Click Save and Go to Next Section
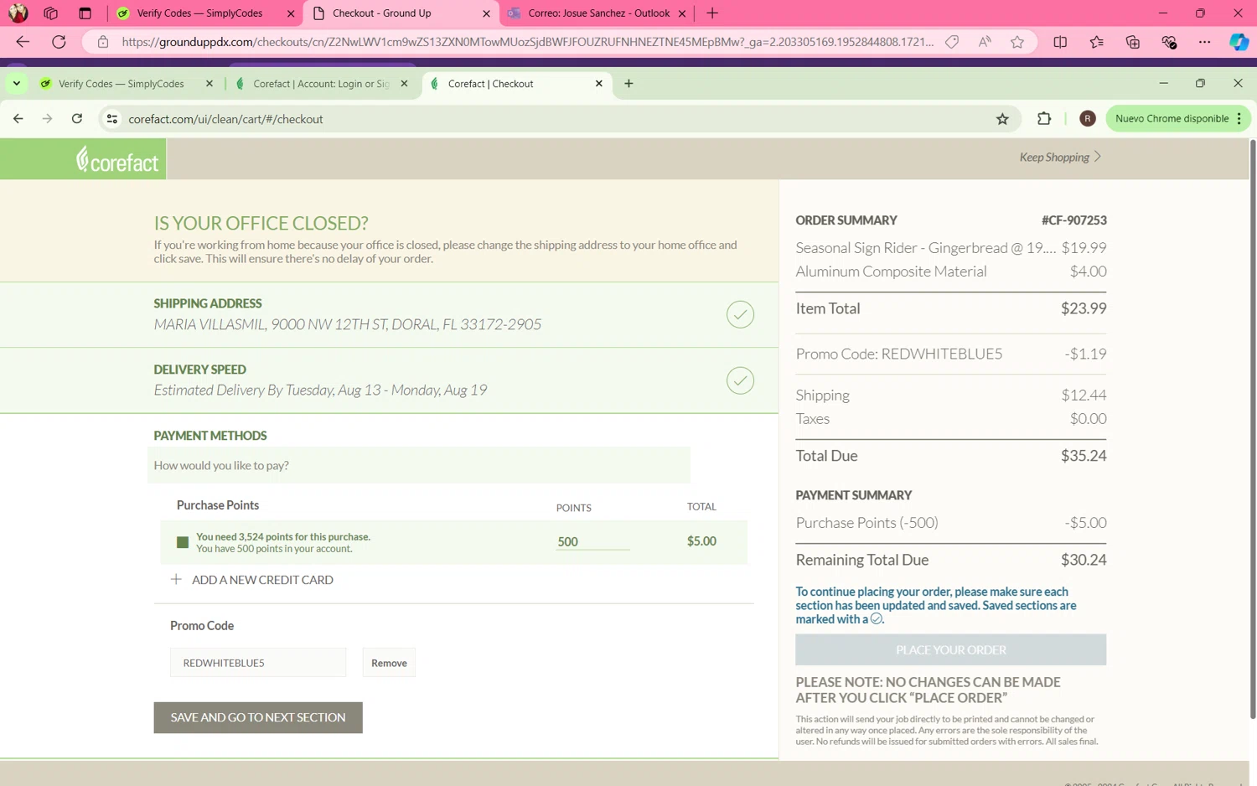This screenshot has width=1257, height=786. [x=258, y=717]
